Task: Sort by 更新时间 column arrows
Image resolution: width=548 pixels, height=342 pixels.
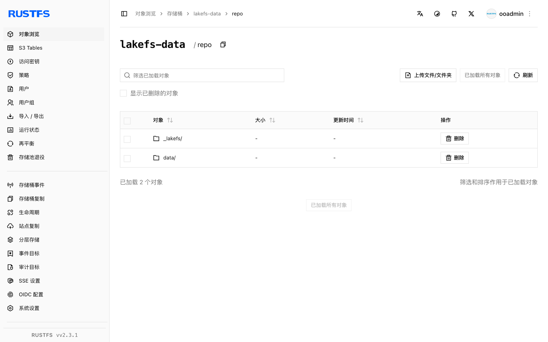Action: (x=360, y=120)
